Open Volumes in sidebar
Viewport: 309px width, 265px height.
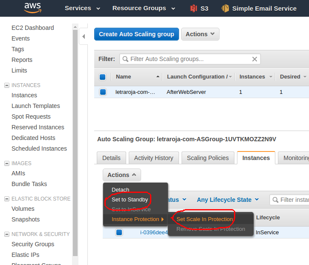point(23,209)
